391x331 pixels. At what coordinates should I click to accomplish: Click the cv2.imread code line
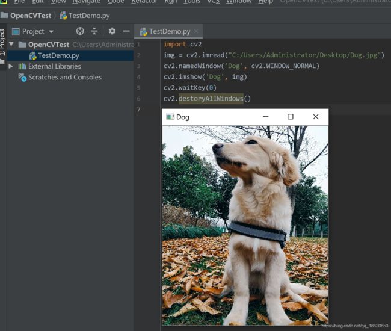pyautogui.click(x=274, y=55)
